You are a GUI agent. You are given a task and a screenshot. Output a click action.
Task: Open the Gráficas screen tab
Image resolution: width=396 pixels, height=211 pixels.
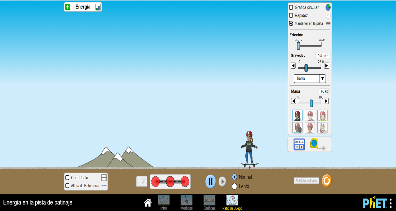[x=209, y=203]
